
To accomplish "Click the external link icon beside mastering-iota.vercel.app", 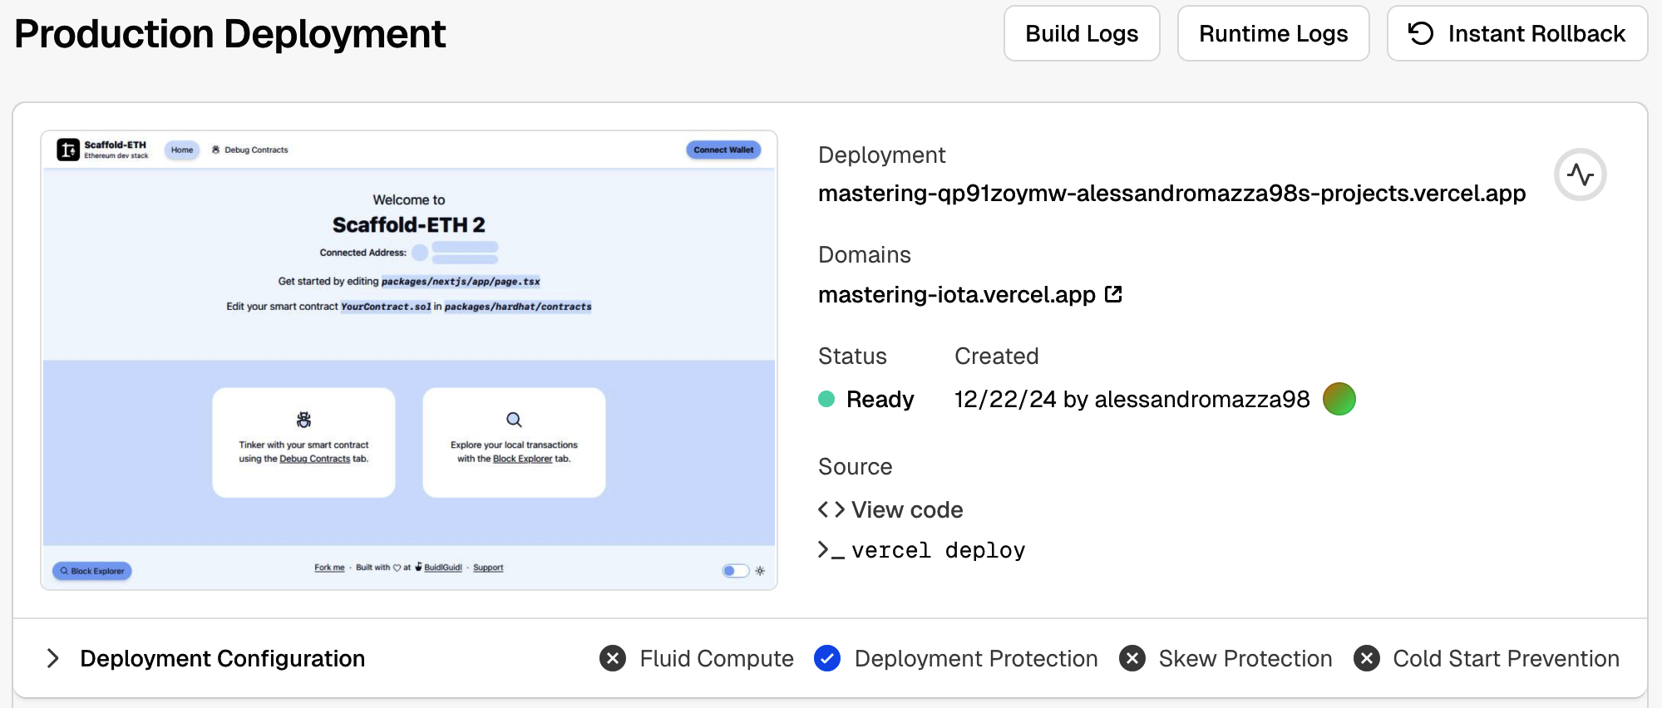I will click(1113, 294).
